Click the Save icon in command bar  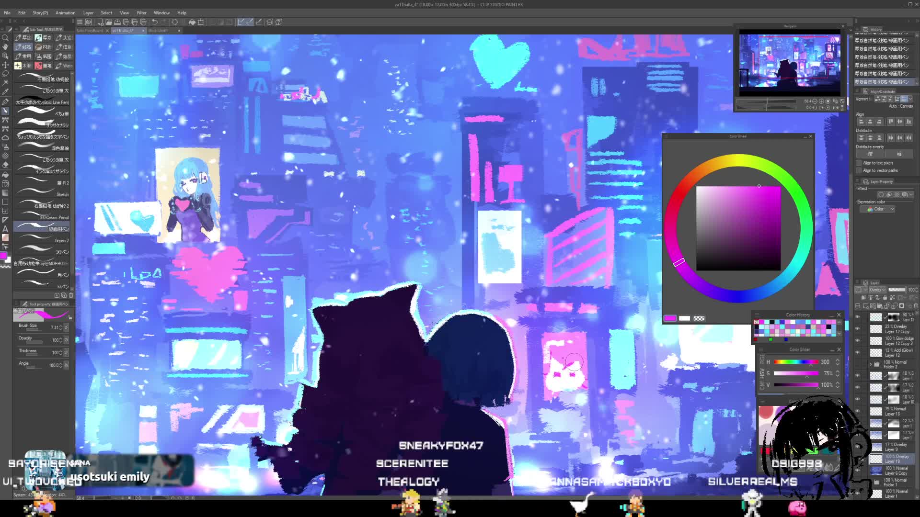(117, 22)
